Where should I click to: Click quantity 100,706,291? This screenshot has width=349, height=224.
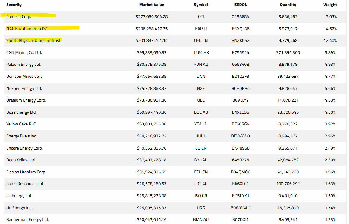[x=288, y=184]
